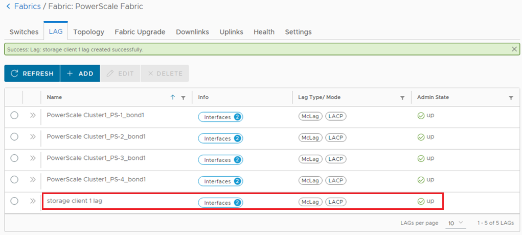Click the up status icon for PS-4_bond1
This screenshot has width=522, height=235.
(x=421, y=180)
